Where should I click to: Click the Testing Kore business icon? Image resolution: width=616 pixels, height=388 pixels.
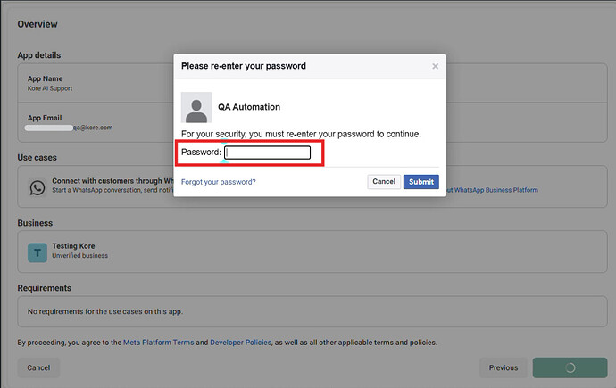point(37,252)
